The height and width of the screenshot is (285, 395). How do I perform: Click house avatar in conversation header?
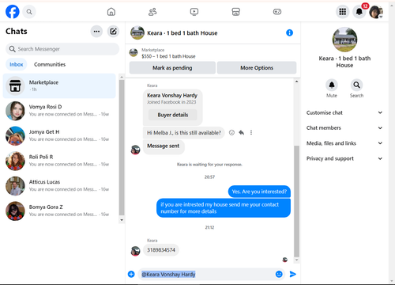tap(137, 32)
